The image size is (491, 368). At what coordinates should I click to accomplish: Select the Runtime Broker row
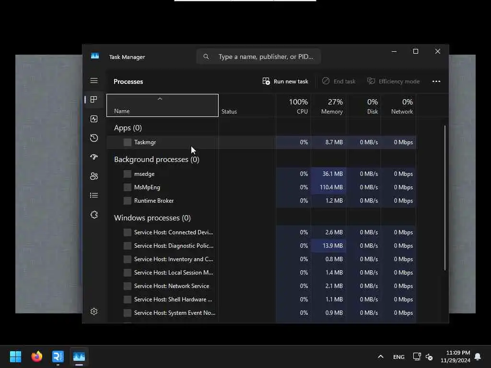(261, 201)
